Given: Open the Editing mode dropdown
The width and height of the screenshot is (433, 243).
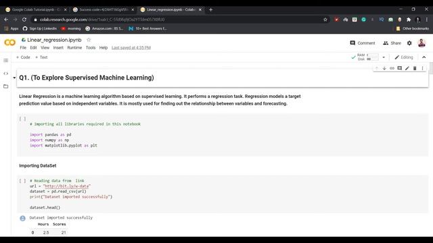Looking at the screenshot, I should tap(404, 57).
